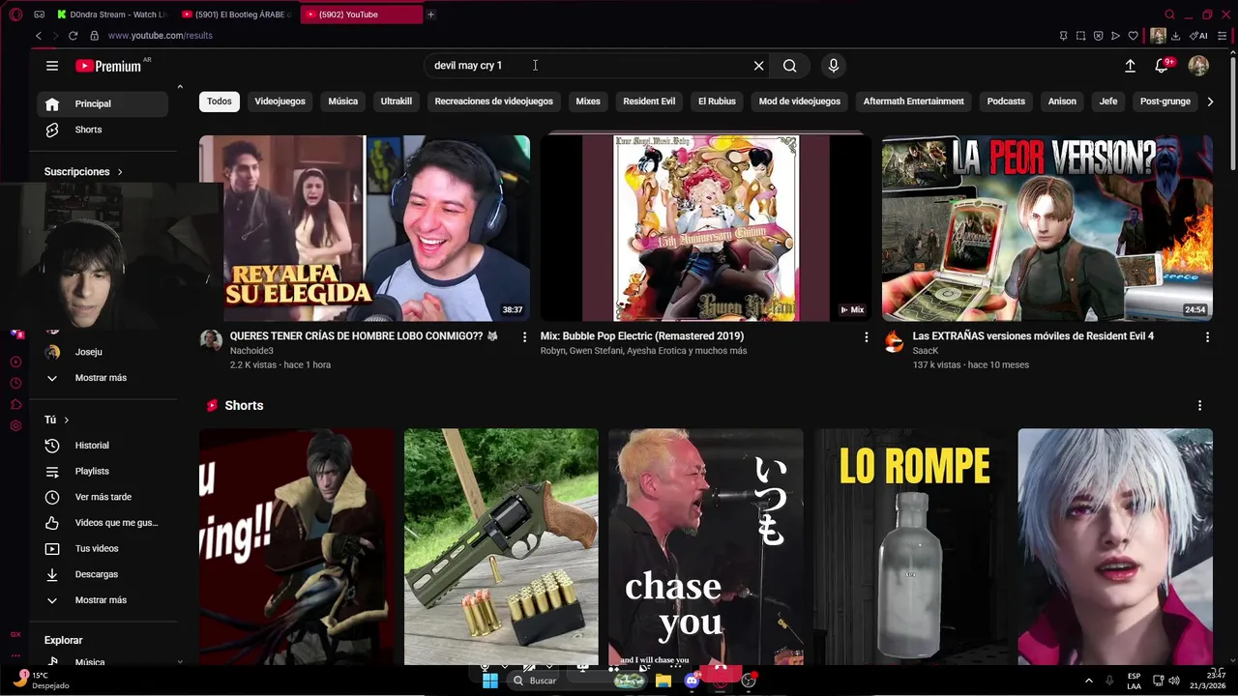Open Principal in the sidebar

point(103,104)
